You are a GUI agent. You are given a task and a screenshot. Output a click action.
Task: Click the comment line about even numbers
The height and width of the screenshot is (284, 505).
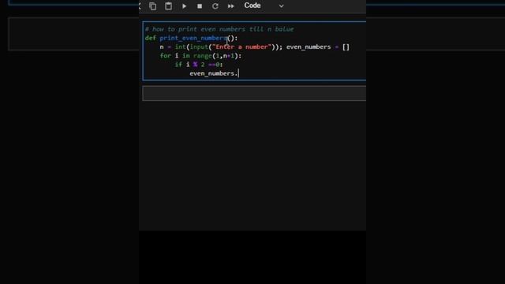coord(219,29)
